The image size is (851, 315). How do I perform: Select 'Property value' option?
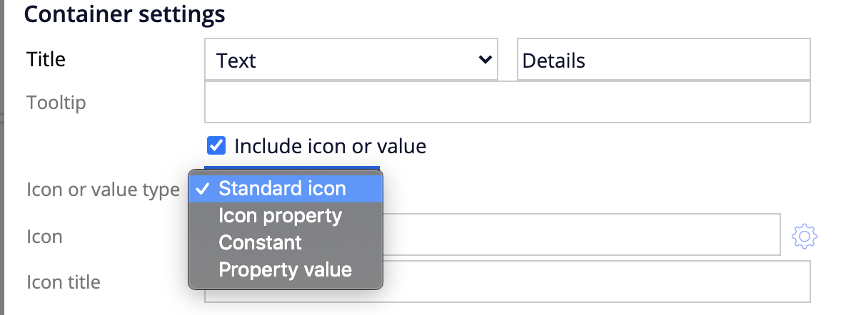[286, 269]
